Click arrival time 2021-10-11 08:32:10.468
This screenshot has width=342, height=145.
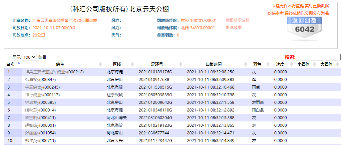211,87
